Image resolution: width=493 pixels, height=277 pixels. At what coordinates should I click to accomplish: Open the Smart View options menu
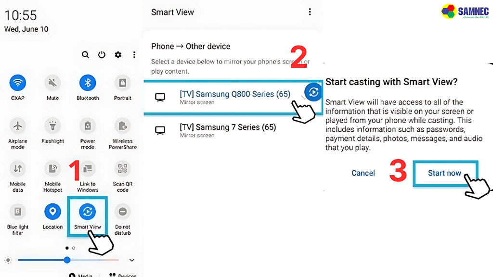pos(310,12)
